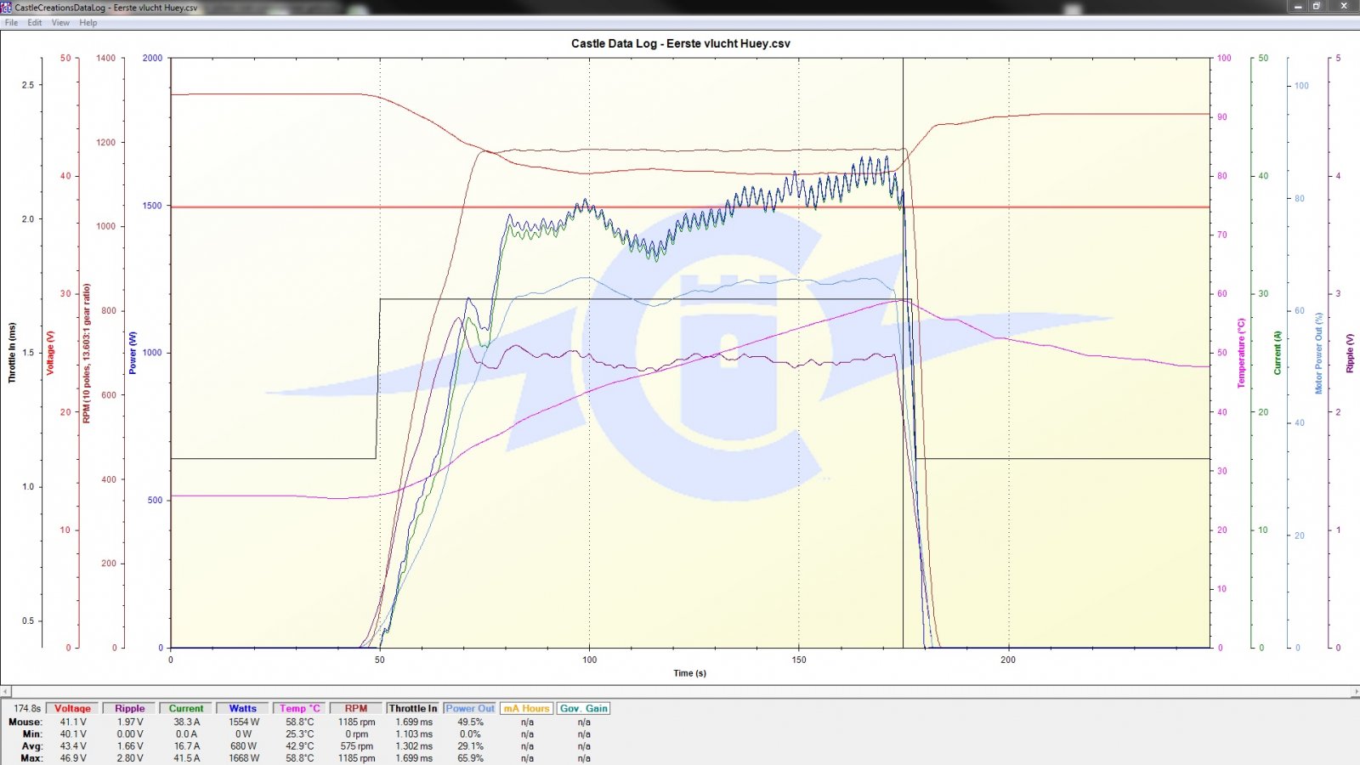
Task: Toggle the Watts data series
Action: tap(242, 708)
